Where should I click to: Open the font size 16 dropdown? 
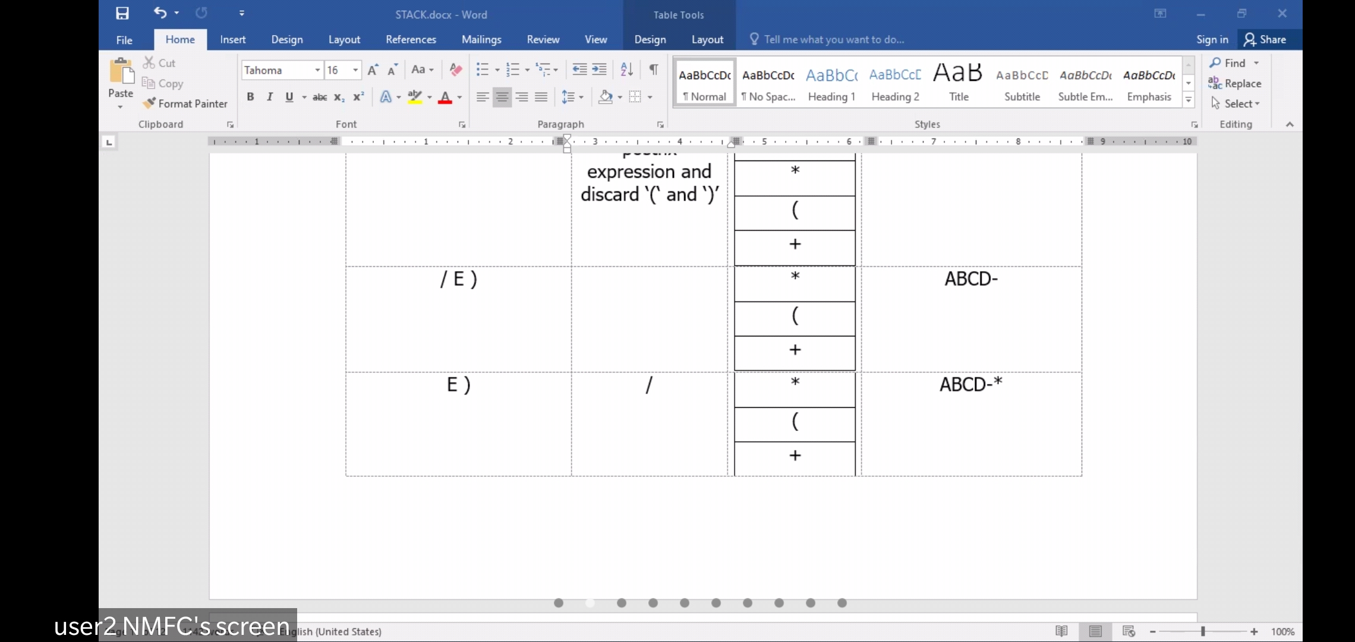pos(355,70)
